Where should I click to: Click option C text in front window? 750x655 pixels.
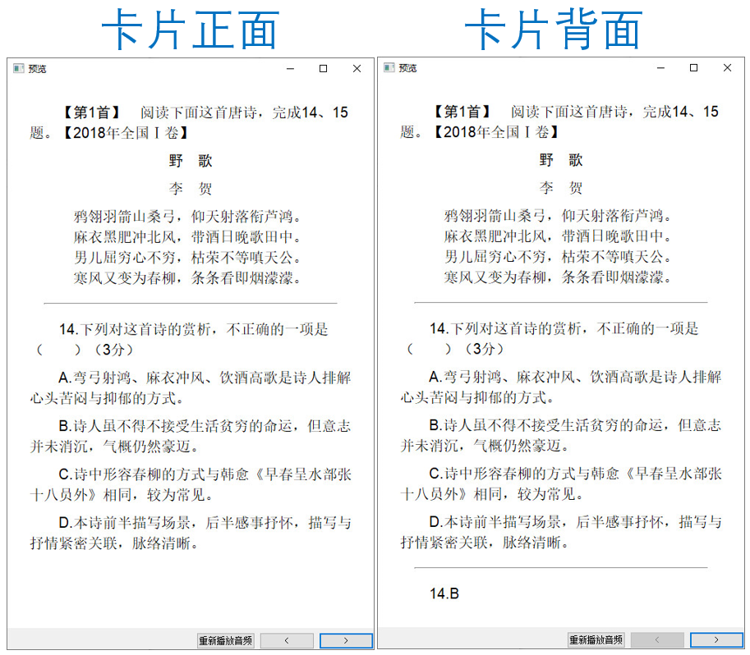tap(191, 484)
